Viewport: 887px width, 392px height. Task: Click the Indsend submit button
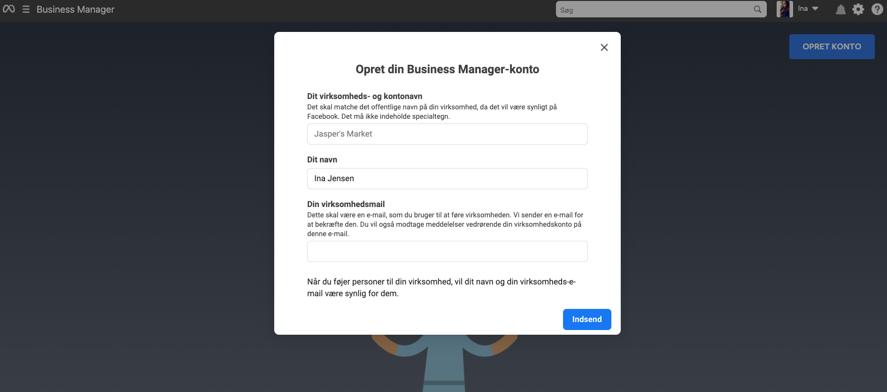click(x=587, y=319)
